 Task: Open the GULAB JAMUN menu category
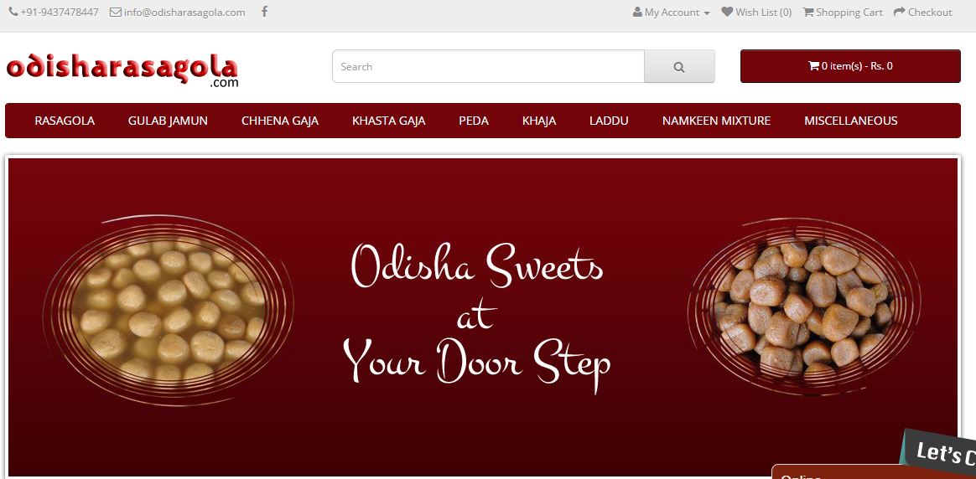pyautogui.click(x=168, y=121)
